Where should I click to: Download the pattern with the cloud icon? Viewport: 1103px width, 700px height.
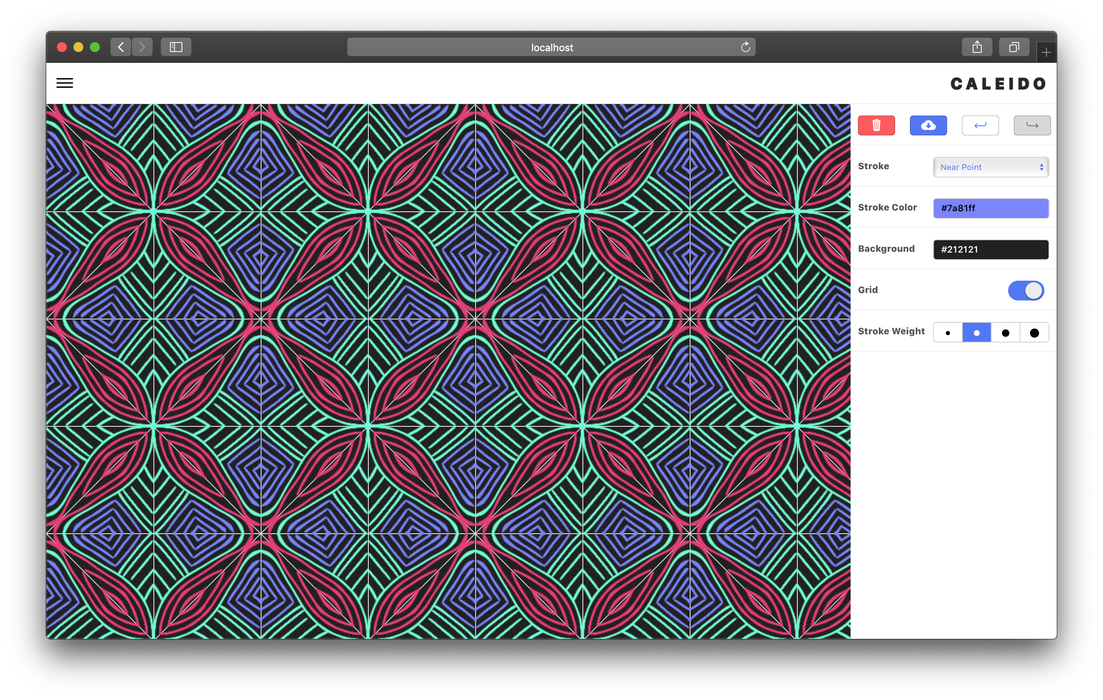[928, 125]
